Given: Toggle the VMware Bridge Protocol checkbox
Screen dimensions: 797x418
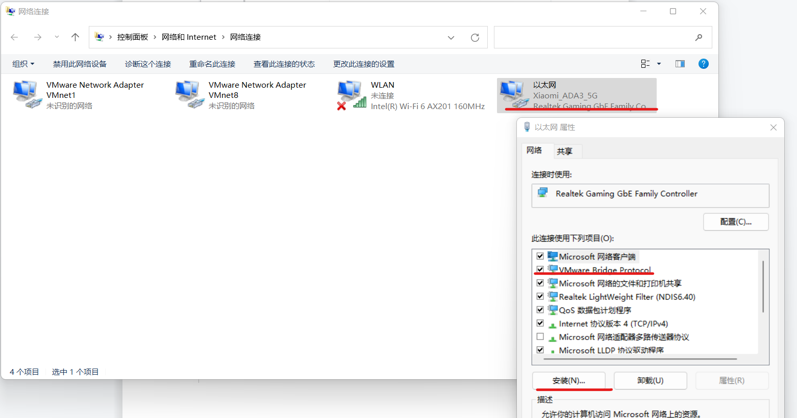Looking at the screenshot, I should [x=540, y=270].
